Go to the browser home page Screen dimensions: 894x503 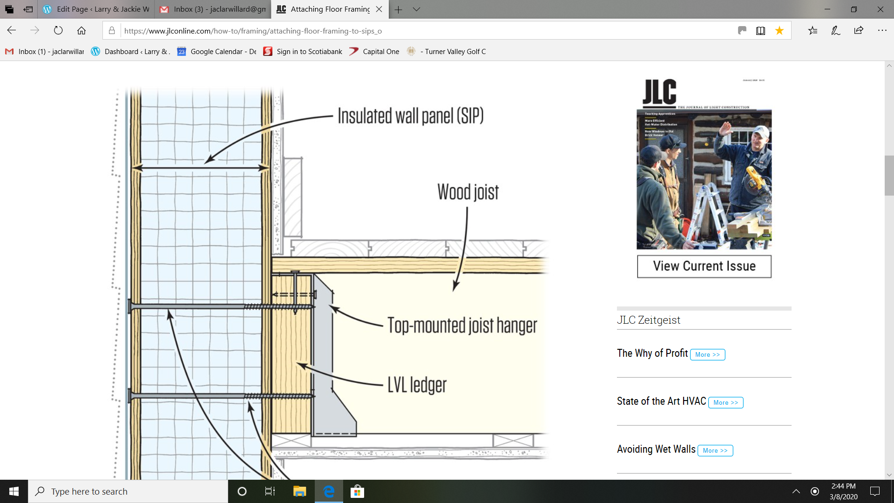(x=81, y=31)
